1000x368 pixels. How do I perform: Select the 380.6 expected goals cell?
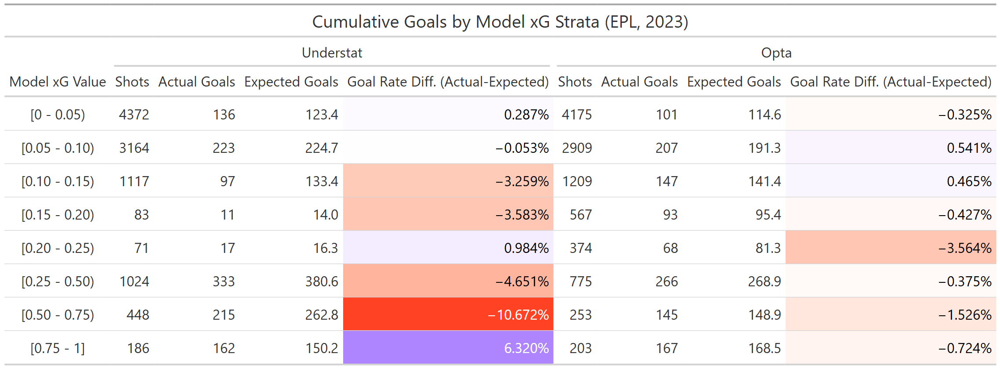(x=322, y=281)
